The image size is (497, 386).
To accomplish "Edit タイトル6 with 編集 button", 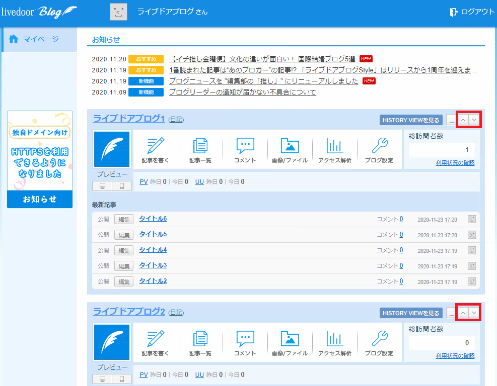I will (x=124, y=219).
